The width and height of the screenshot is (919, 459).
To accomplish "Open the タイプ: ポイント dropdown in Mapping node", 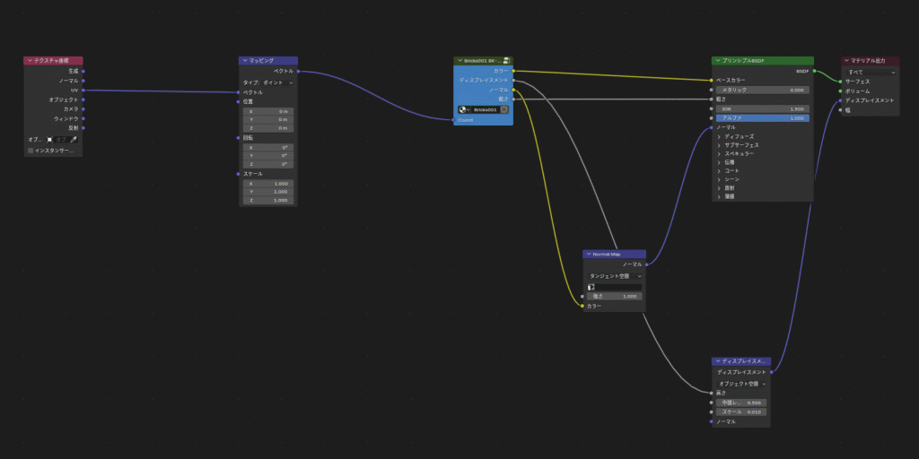I will tap(267, 82).
